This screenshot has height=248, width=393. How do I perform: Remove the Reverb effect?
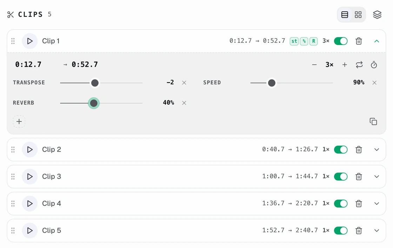point(184,103)
